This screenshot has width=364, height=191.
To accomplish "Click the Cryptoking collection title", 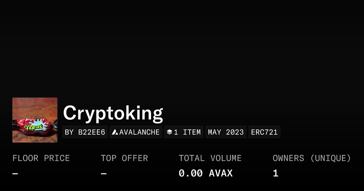I will click(x=113, y=113).
